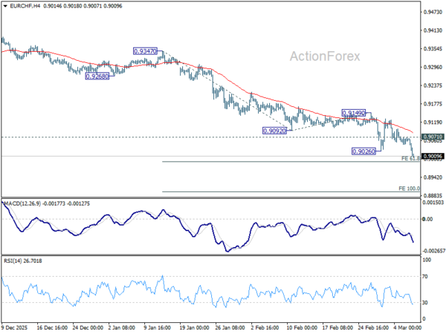446x334 pixels.
Task: Click the MACD -0.002657 axis value
Action: tap(433, 251)
